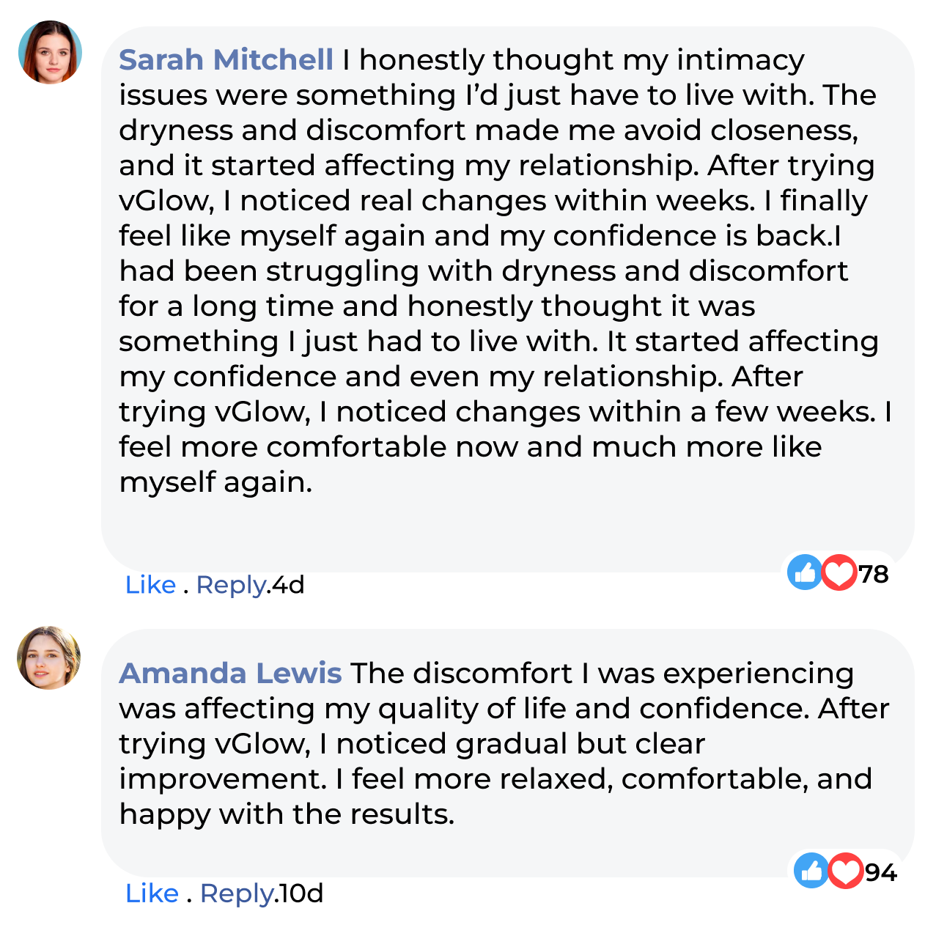Viewport: 925px width, 925px height.
Task: View the 78 reactions count
Action: point(873,574)
